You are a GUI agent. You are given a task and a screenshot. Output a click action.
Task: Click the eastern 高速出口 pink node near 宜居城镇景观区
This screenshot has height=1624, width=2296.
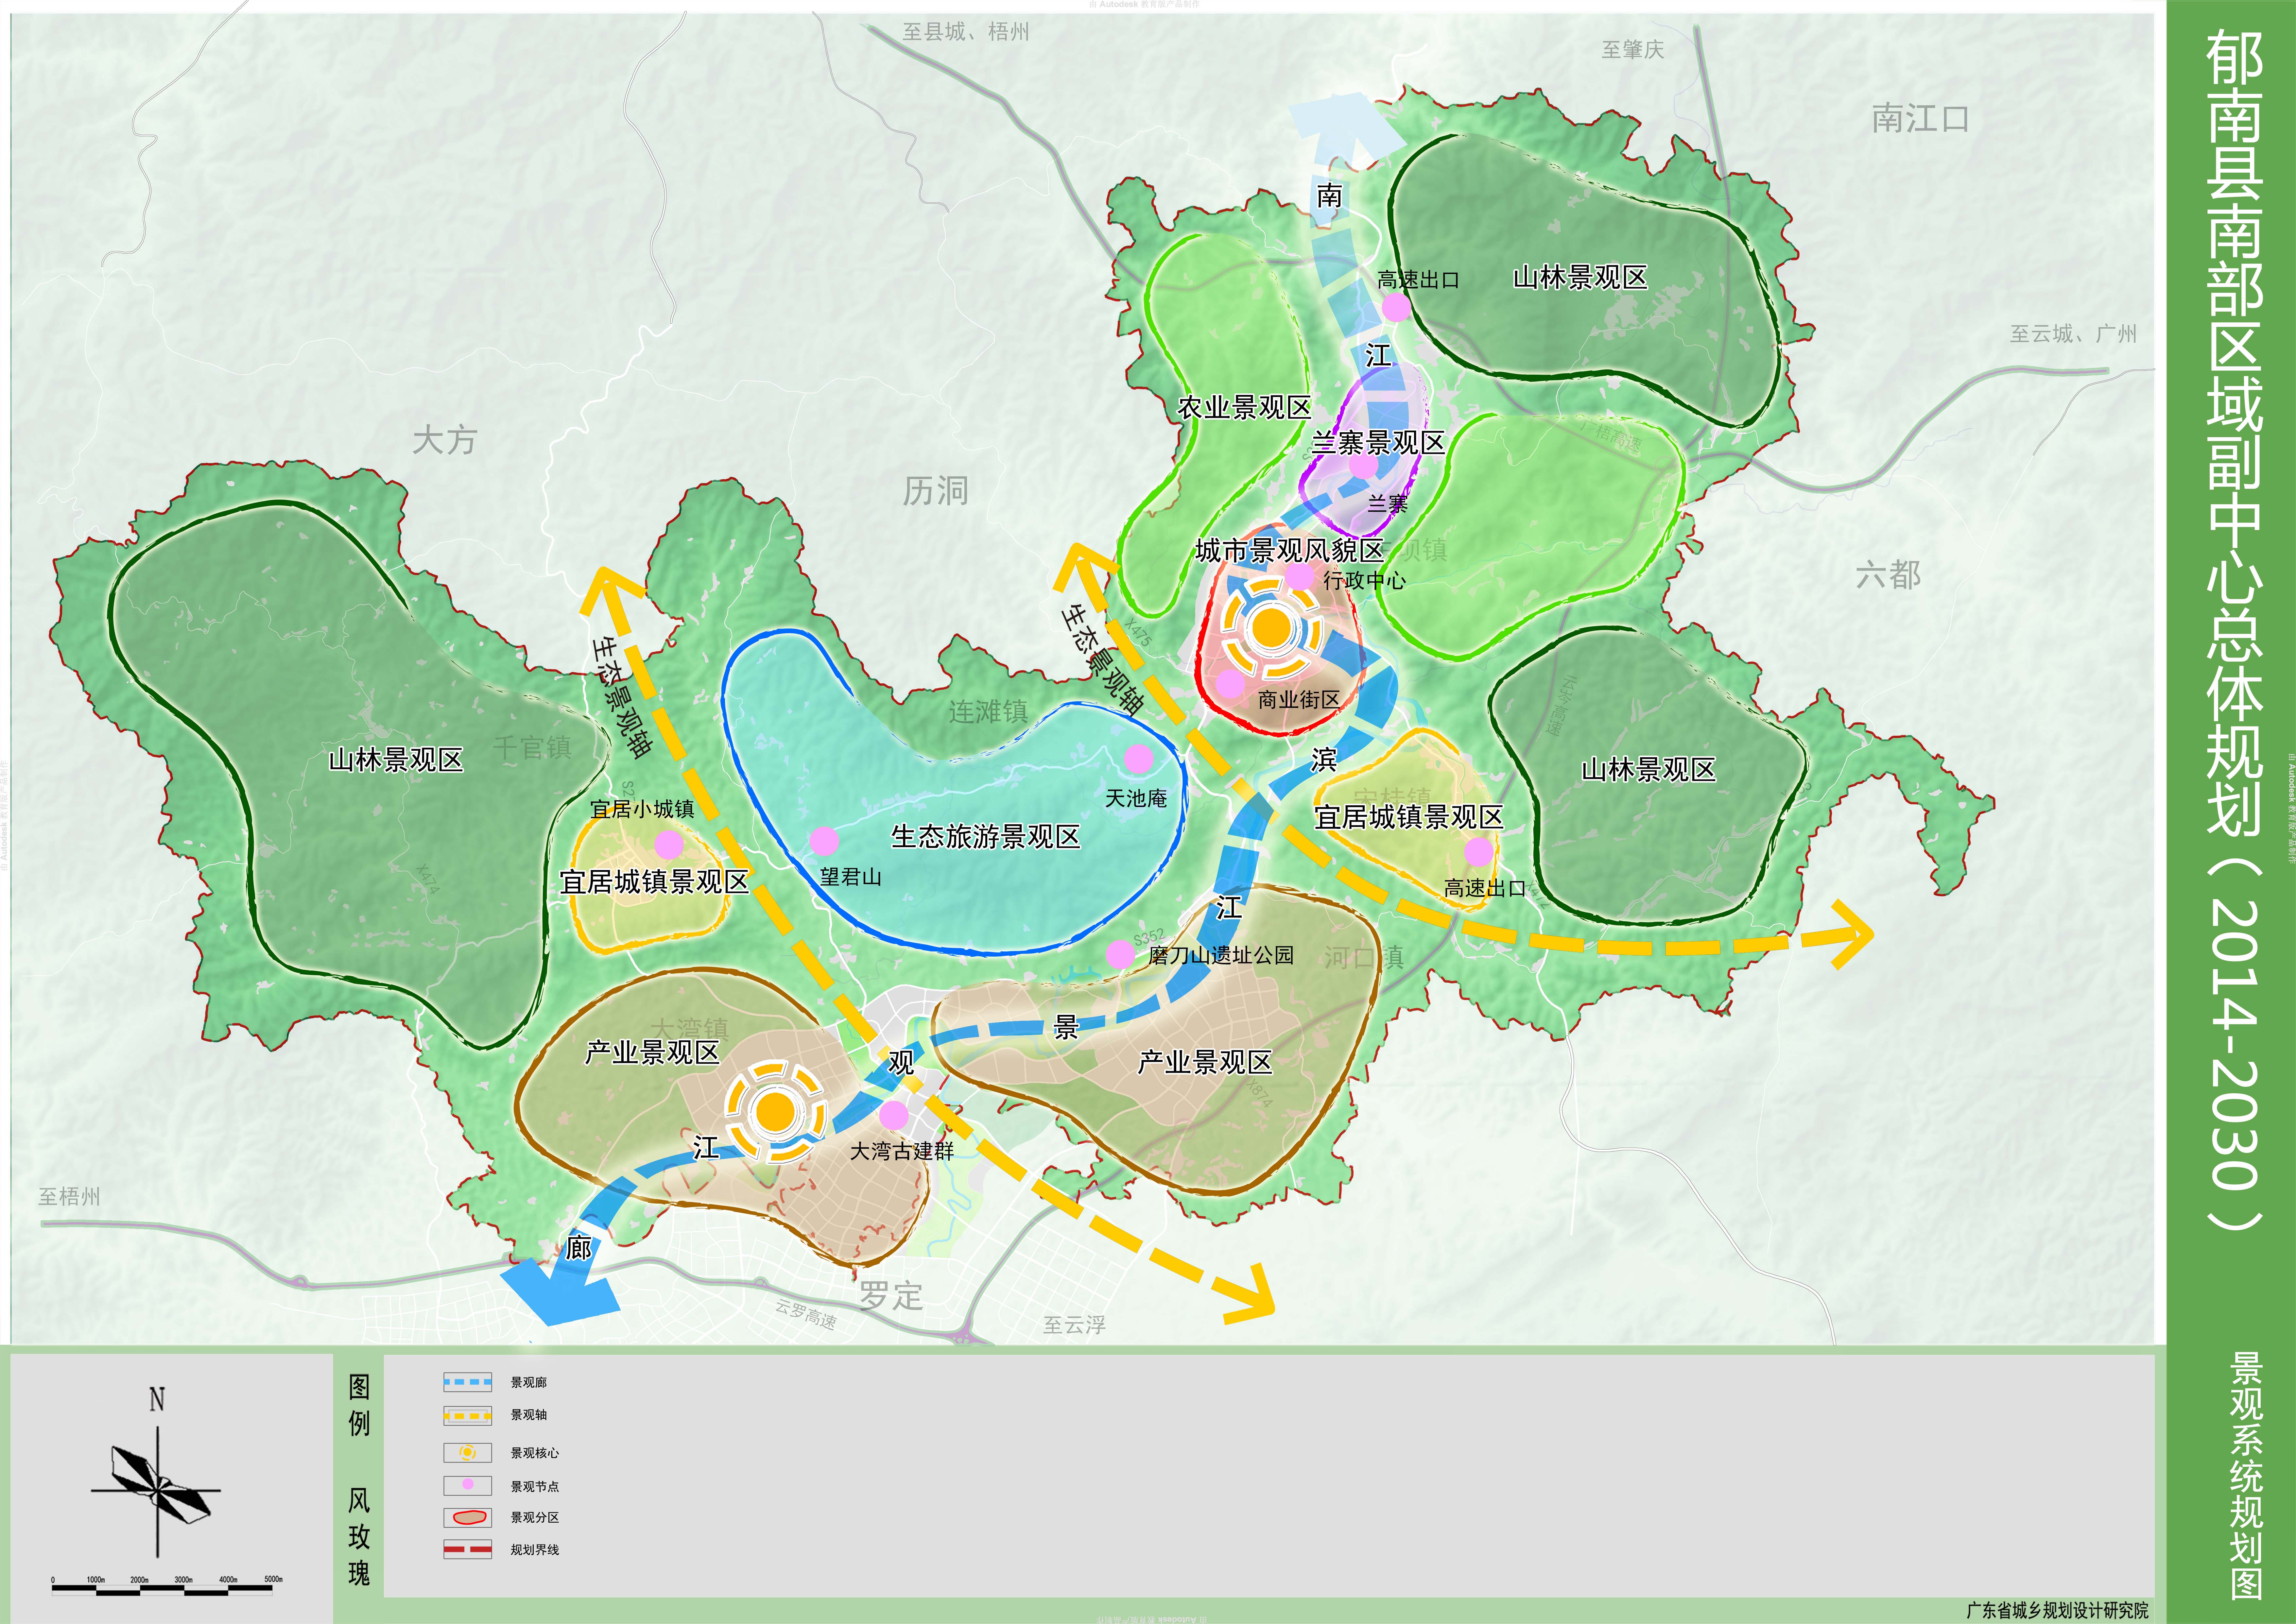pos(1478,852)
